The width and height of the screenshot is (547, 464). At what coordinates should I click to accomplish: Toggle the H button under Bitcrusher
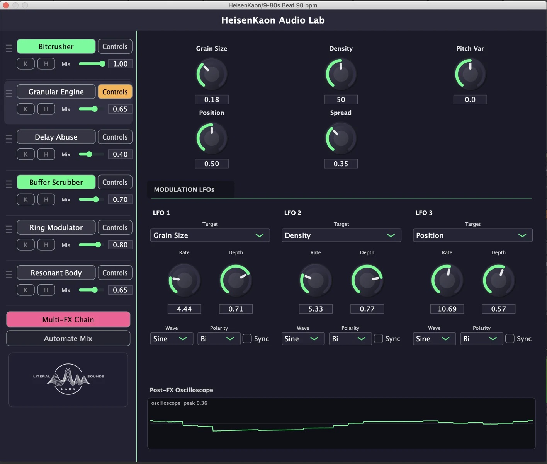[46, 64]
